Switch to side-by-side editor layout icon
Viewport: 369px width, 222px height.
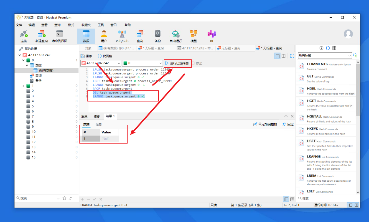(284, 56)
